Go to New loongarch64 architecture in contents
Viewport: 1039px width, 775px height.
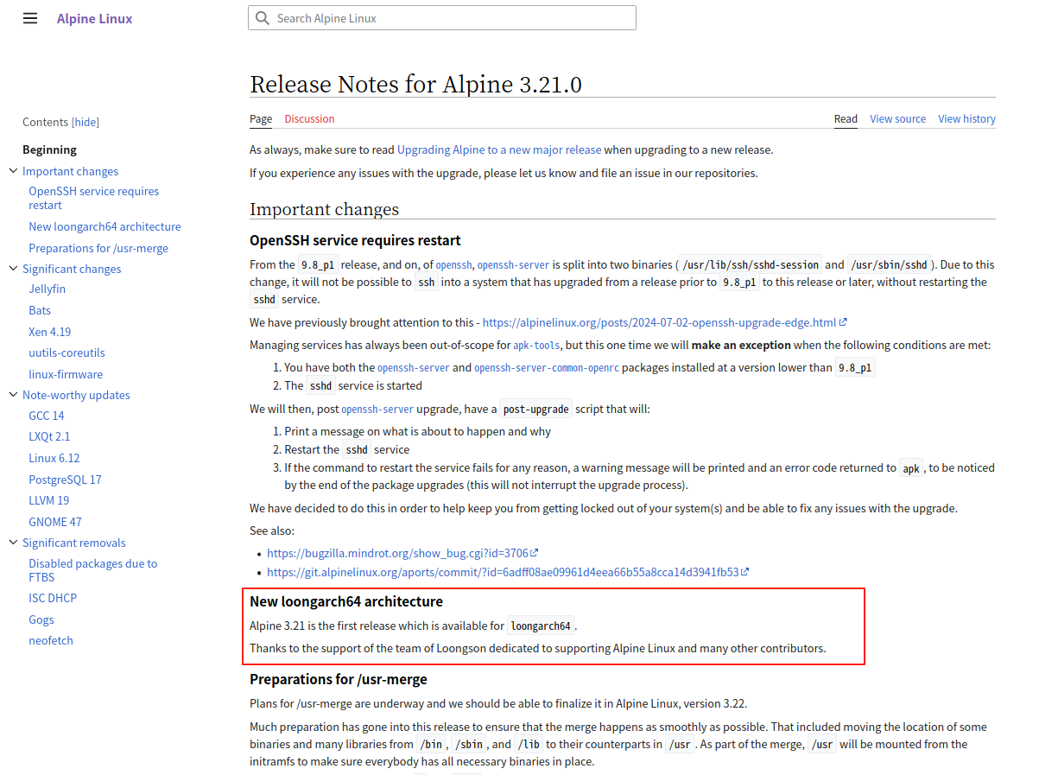click(105, 226)
